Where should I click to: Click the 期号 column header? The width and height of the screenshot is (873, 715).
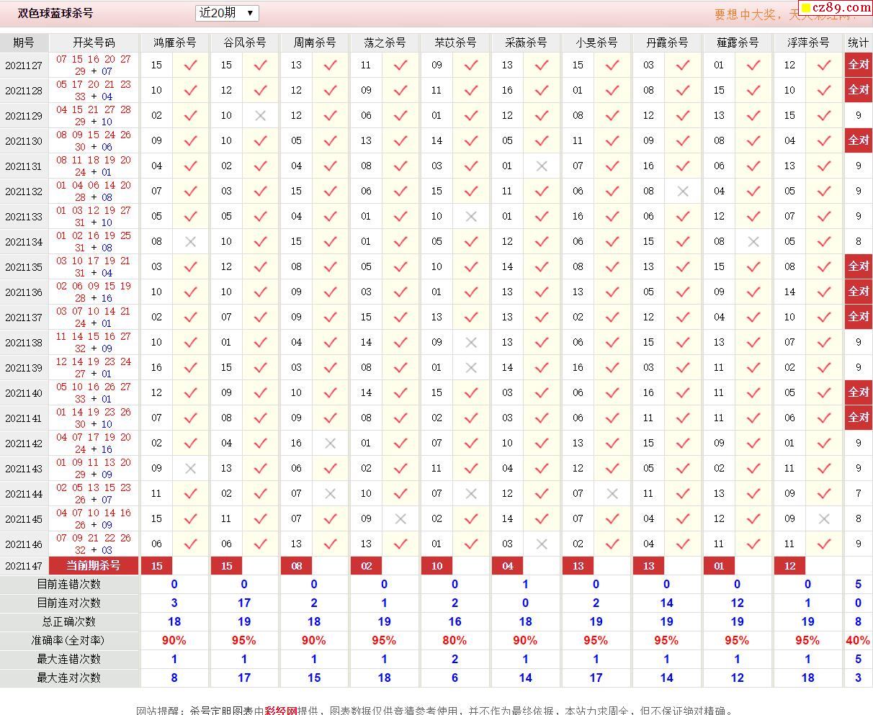pyautogui.click(x=24, y=42)
